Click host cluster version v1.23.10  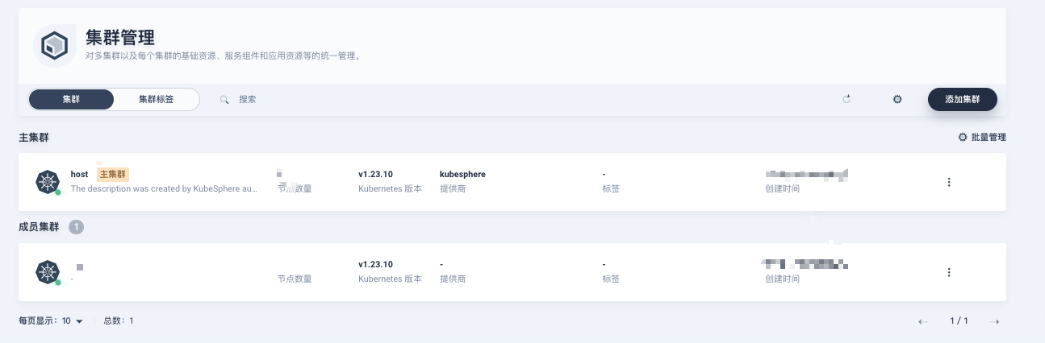pyautogui.click(x=375, y=174)
